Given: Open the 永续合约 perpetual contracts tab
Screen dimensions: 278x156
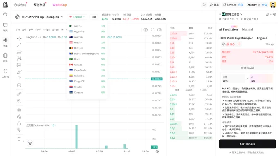Looking at the screenshot, I should (20, 5).
